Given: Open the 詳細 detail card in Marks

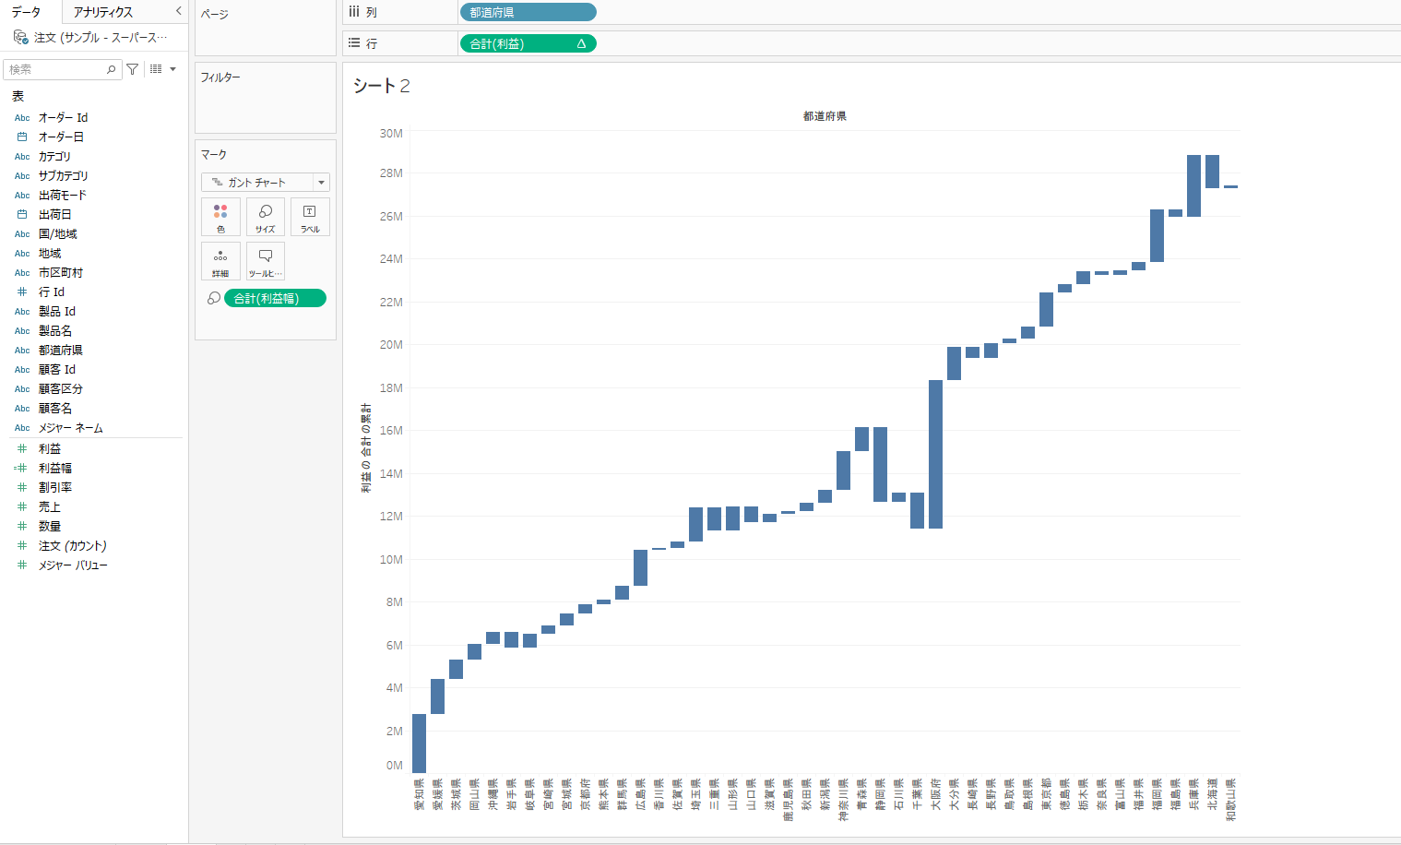Looking at the screenshot, I should point(220,261).
